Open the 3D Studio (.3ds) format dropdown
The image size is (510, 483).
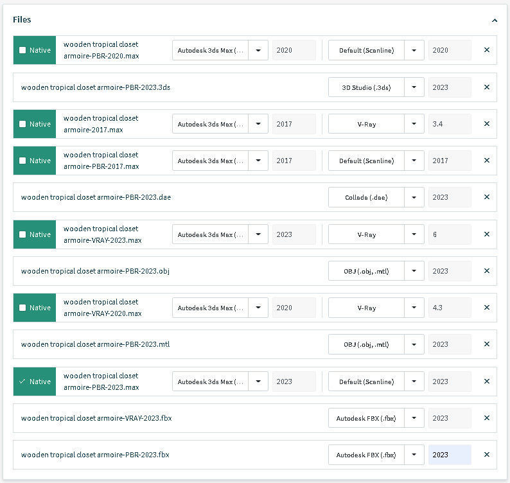pyautogui.click(x=414, y=87)
